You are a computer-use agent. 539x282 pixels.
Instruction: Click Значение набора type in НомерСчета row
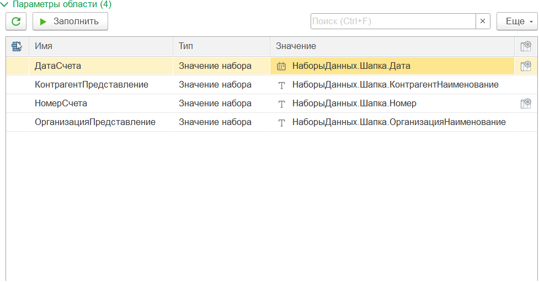click(x=215, y=104)
